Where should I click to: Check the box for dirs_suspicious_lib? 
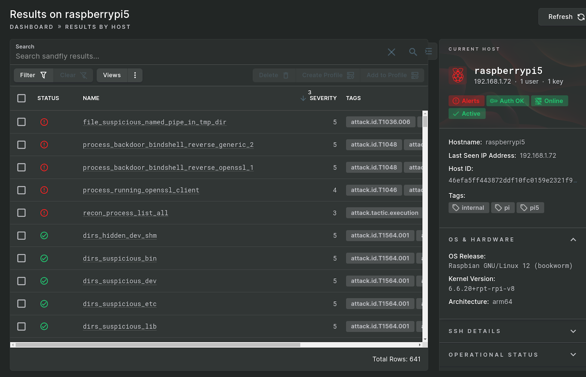[21, 326]
